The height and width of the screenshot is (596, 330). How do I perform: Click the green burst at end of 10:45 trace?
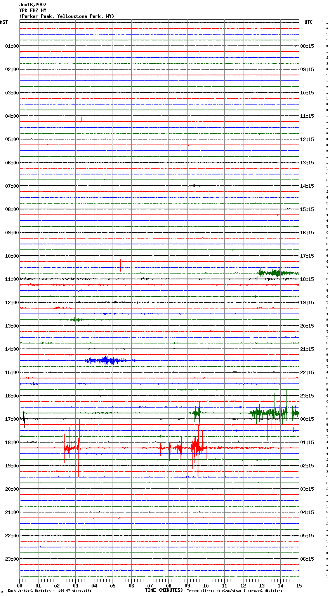(278, 273)
